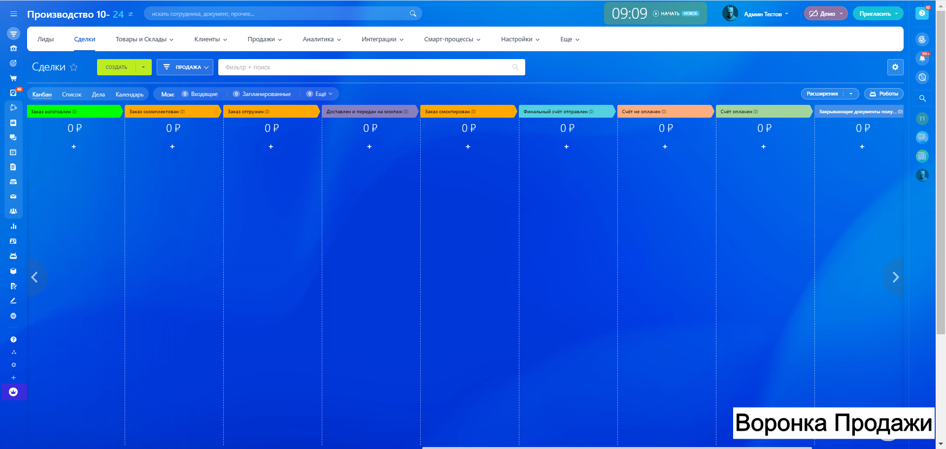Add deal in Заказ отгружен column

(x=271, y=147)
